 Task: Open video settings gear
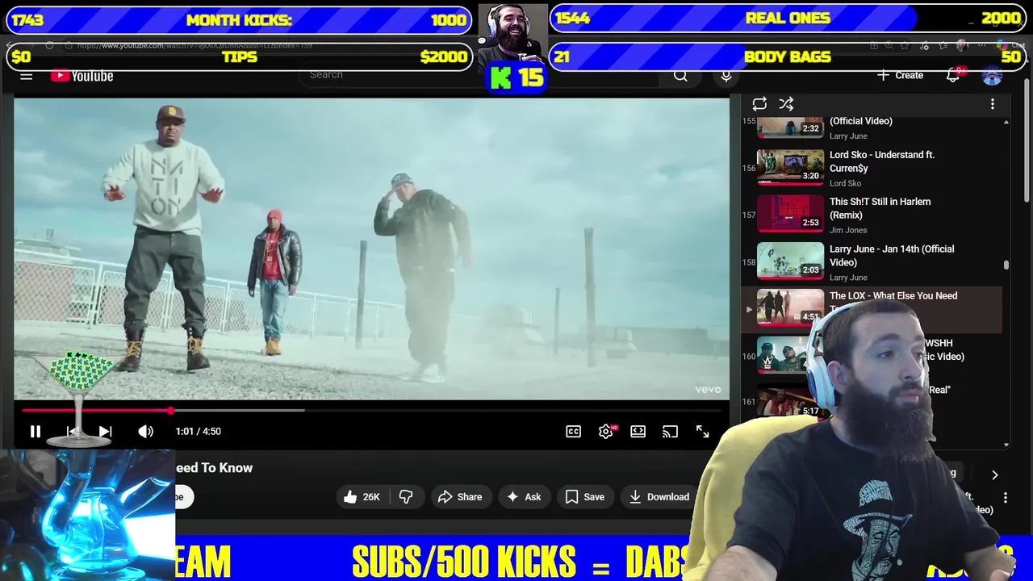coord(606,432)
